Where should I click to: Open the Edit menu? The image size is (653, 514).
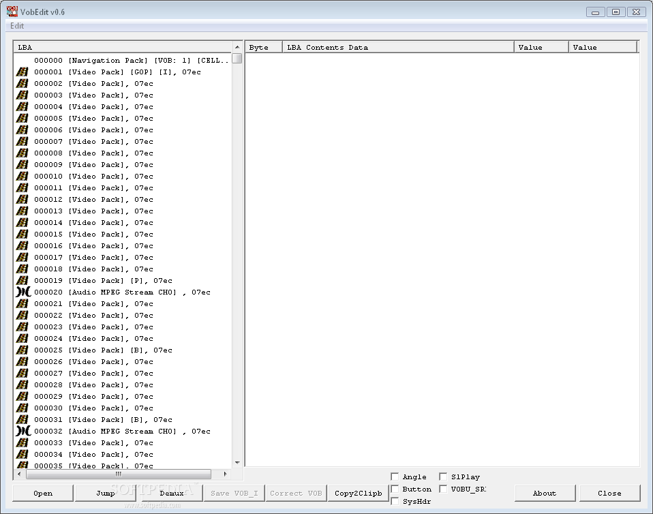(x=17, y=26)
